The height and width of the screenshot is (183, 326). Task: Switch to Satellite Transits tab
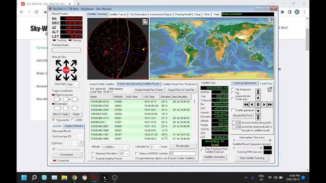pos(118,14)
